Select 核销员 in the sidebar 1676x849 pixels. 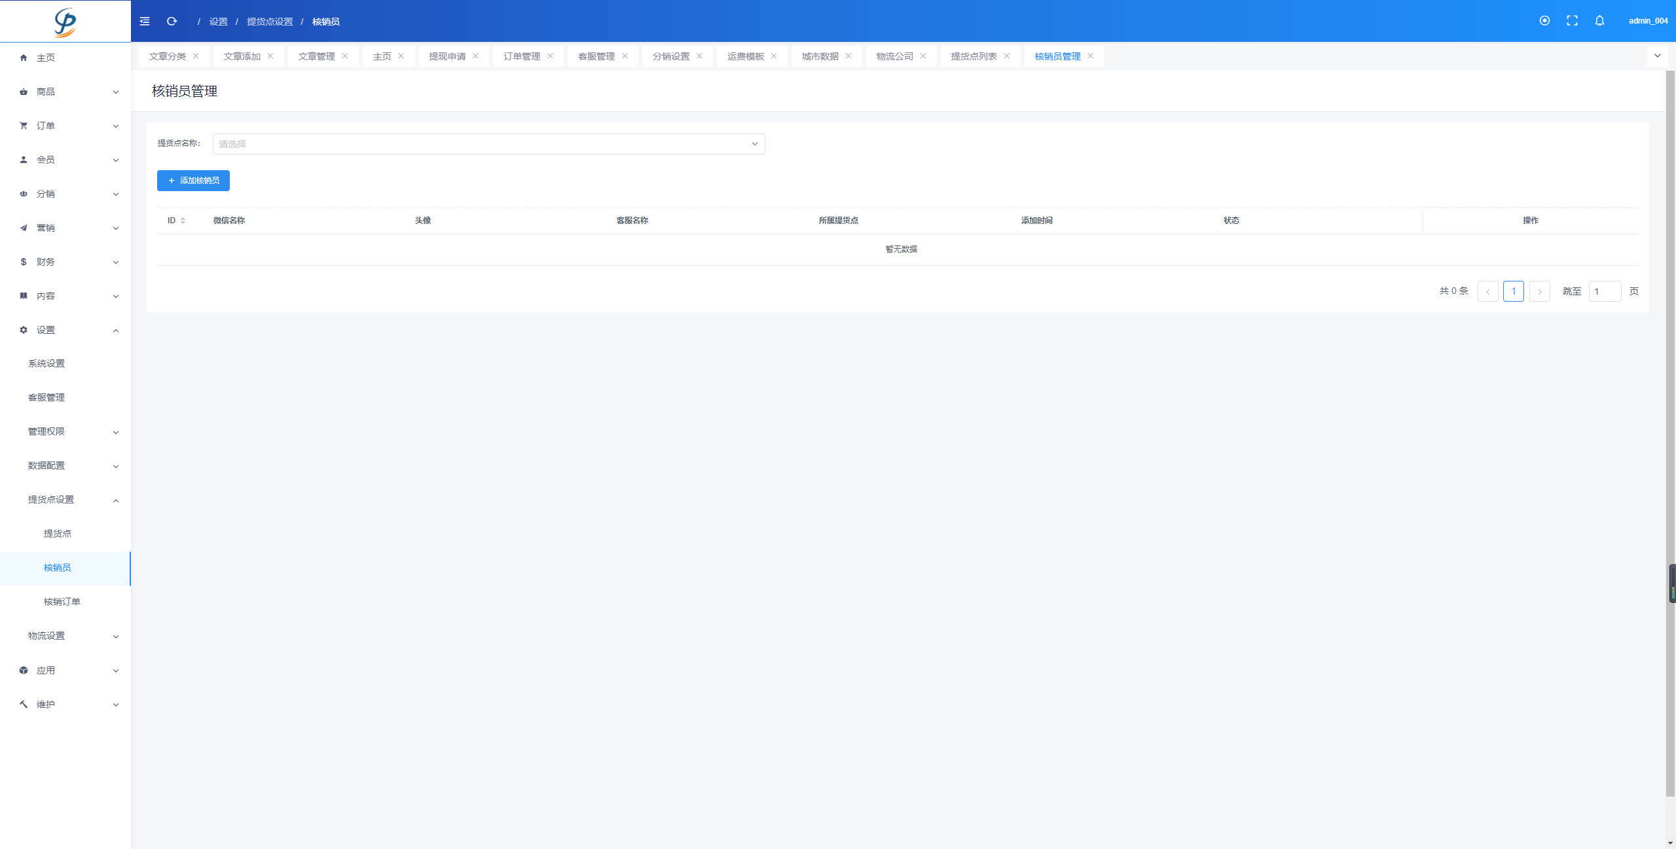pos(65,568)
